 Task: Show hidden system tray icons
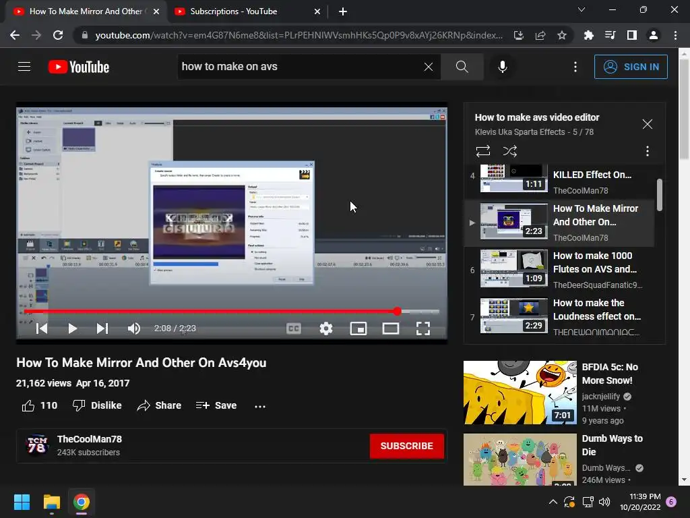point(553,502)
